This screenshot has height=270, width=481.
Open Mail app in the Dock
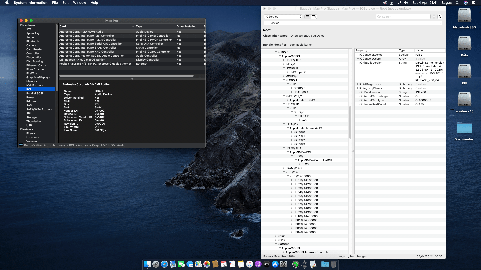tap(173, 264)
